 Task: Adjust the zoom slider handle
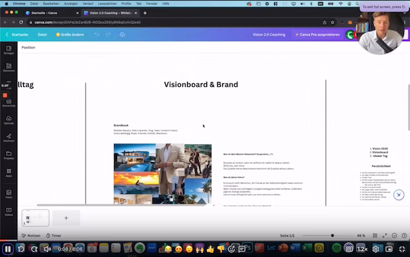(x=332, y=236)
